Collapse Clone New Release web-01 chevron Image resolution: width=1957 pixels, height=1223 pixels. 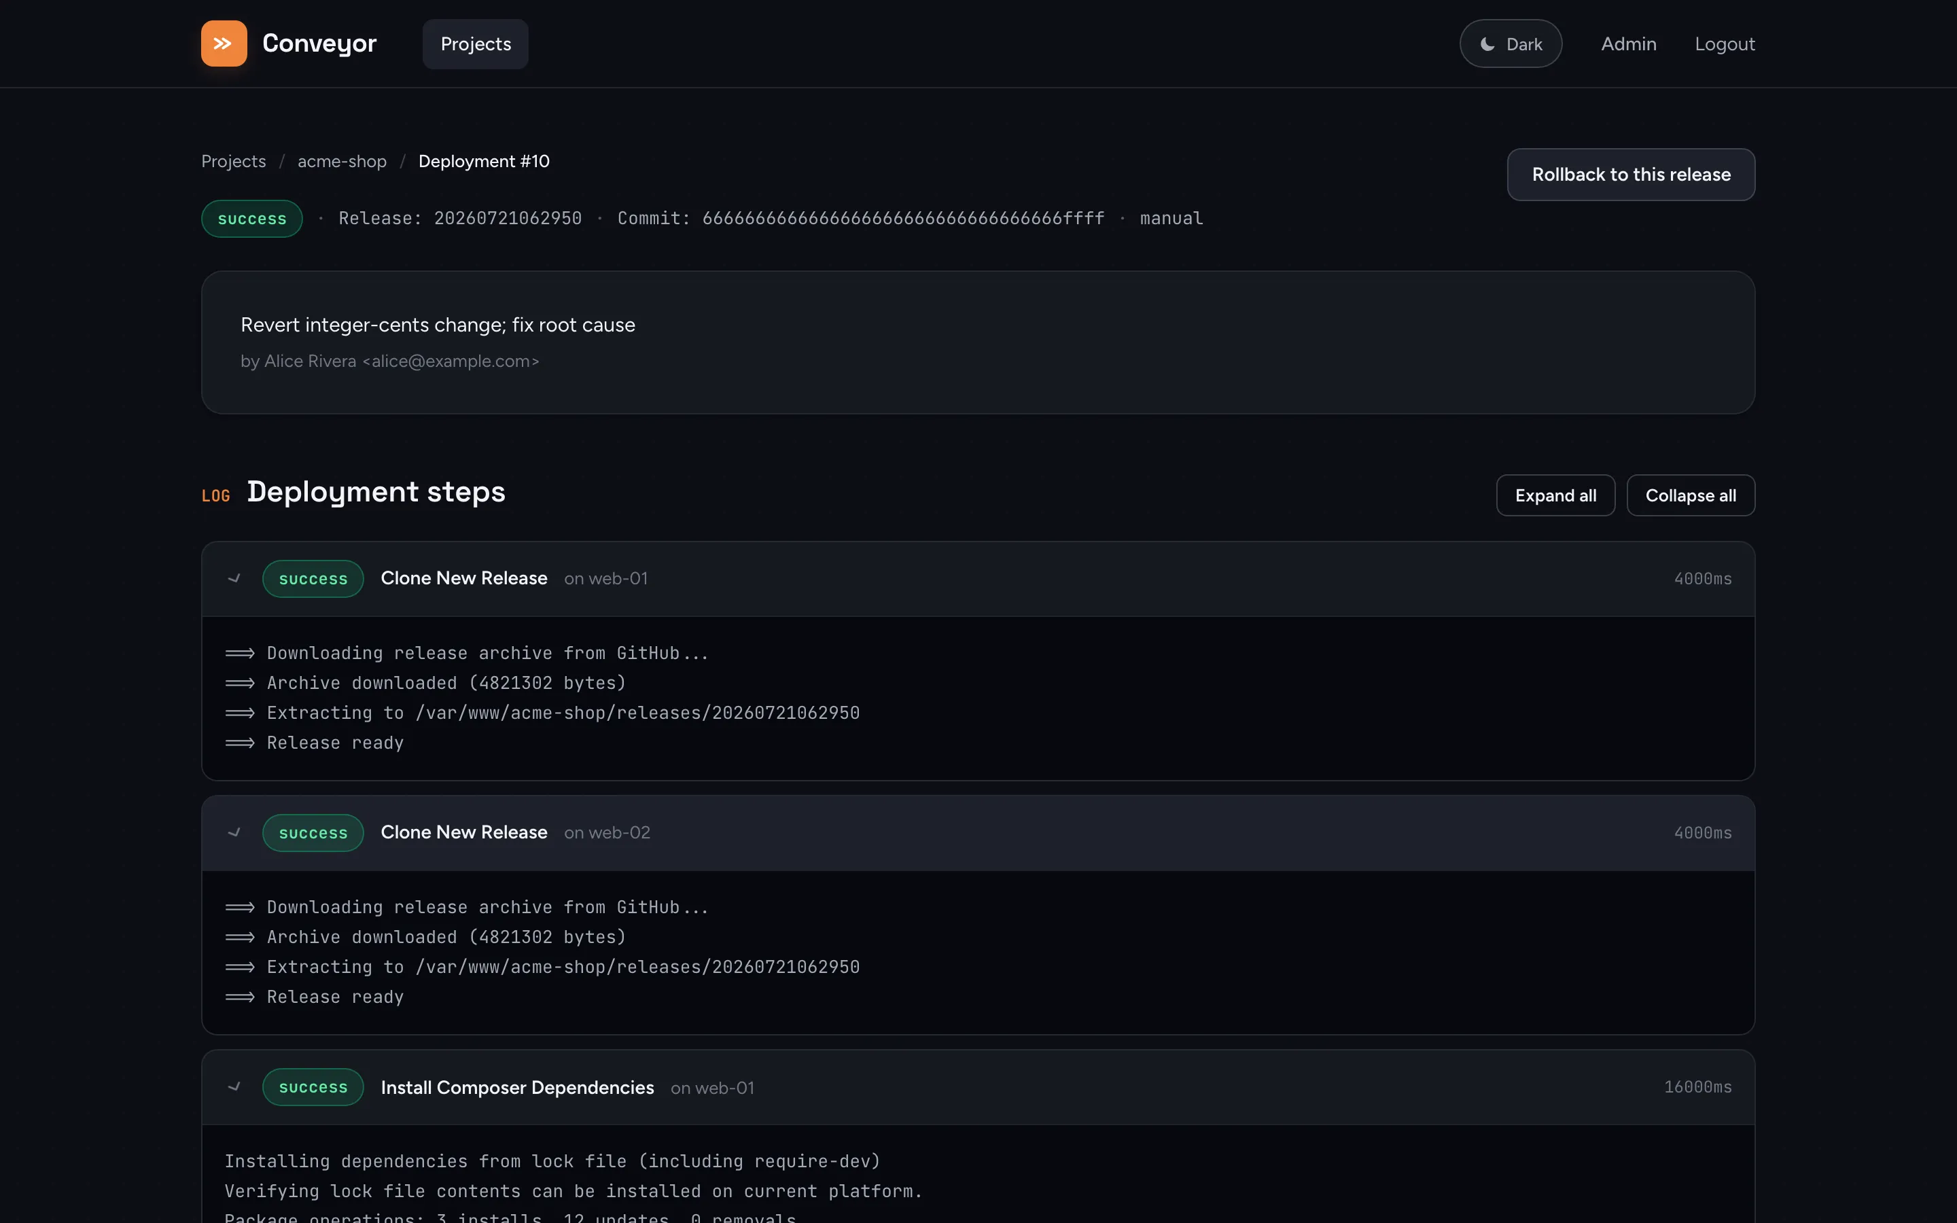click(x=234, y=578)
